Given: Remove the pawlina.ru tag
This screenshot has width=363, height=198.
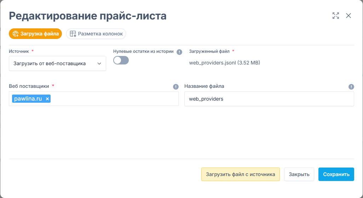Looking at the screenshot, I should point(47,99).
